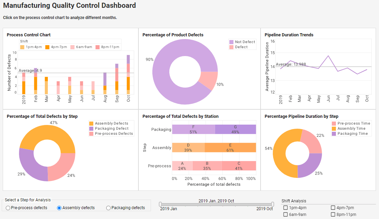Check the 6am-9am box under Shift Analysis
379x219 pixels.
point(285,214)
